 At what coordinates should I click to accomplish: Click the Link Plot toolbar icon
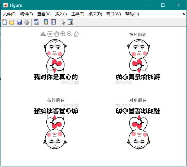pos(36,22)
